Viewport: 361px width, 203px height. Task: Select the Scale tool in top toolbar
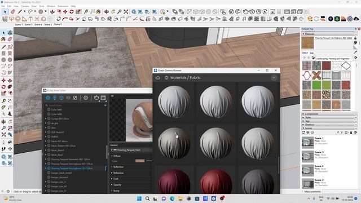78,11
